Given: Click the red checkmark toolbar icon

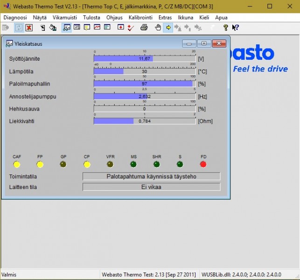Looking at the screenshot, I should tap(131, 28).
